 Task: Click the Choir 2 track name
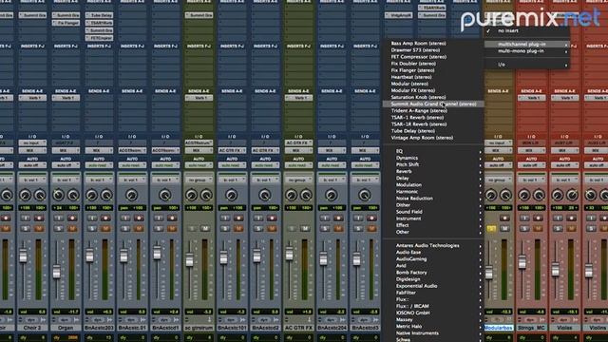pyautogui.click(x=32, y=328)
